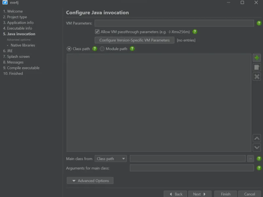Minimize the exe4j window
This screenshot has height=197, width=263.
point(228,2)
